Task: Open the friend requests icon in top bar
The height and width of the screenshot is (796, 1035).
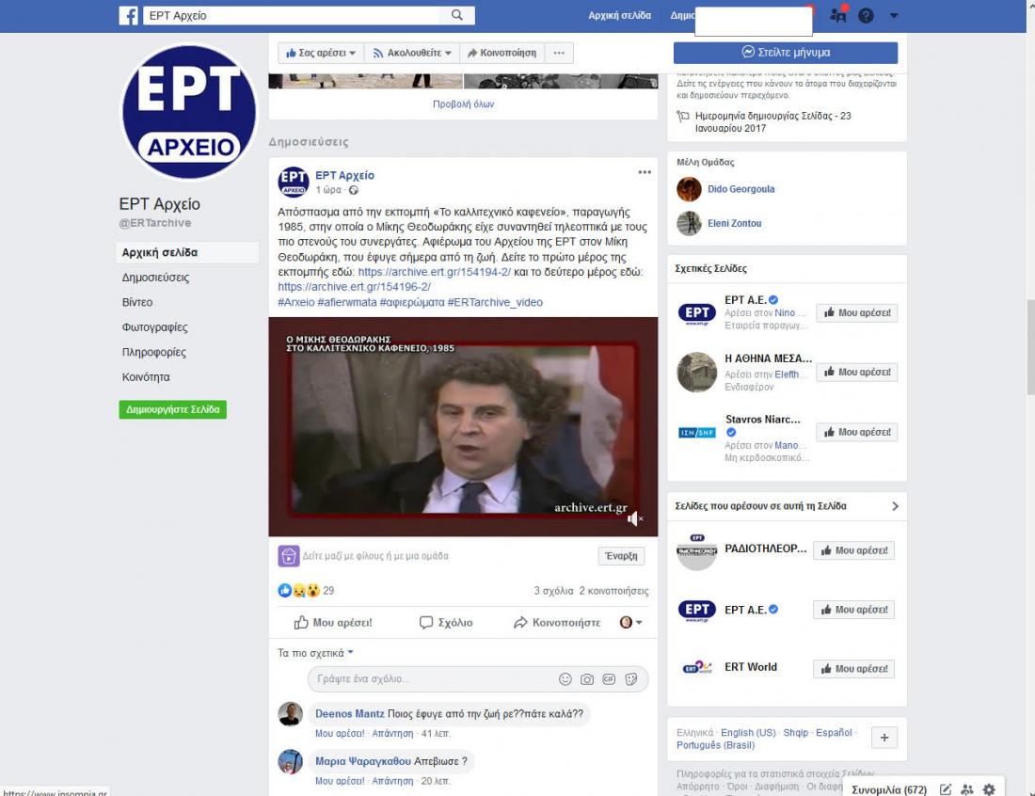Action: pos(838,16)
